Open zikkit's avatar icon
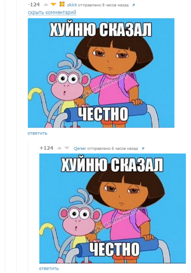The height and width of the screenshot is (273, 191). pyautogui.click(x=62, y=4)
